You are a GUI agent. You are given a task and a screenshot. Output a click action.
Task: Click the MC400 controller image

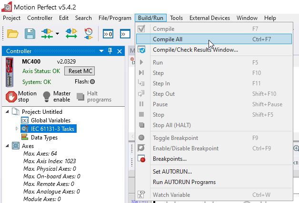coord(9,72)
